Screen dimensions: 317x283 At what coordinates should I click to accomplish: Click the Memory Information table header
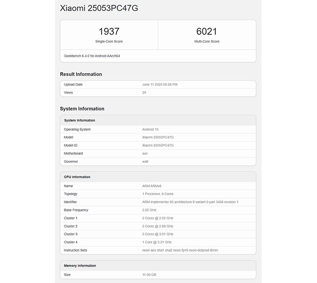pyautogui.click(x=80, y=266)
